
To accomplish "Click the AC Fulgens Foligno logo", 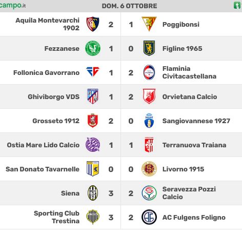I will click(x=149, y=217).
